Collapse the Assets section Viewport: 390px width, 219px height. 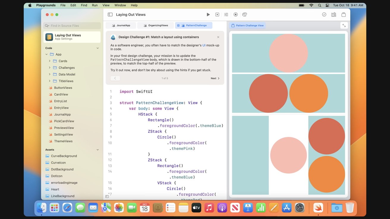click(97, 150)
